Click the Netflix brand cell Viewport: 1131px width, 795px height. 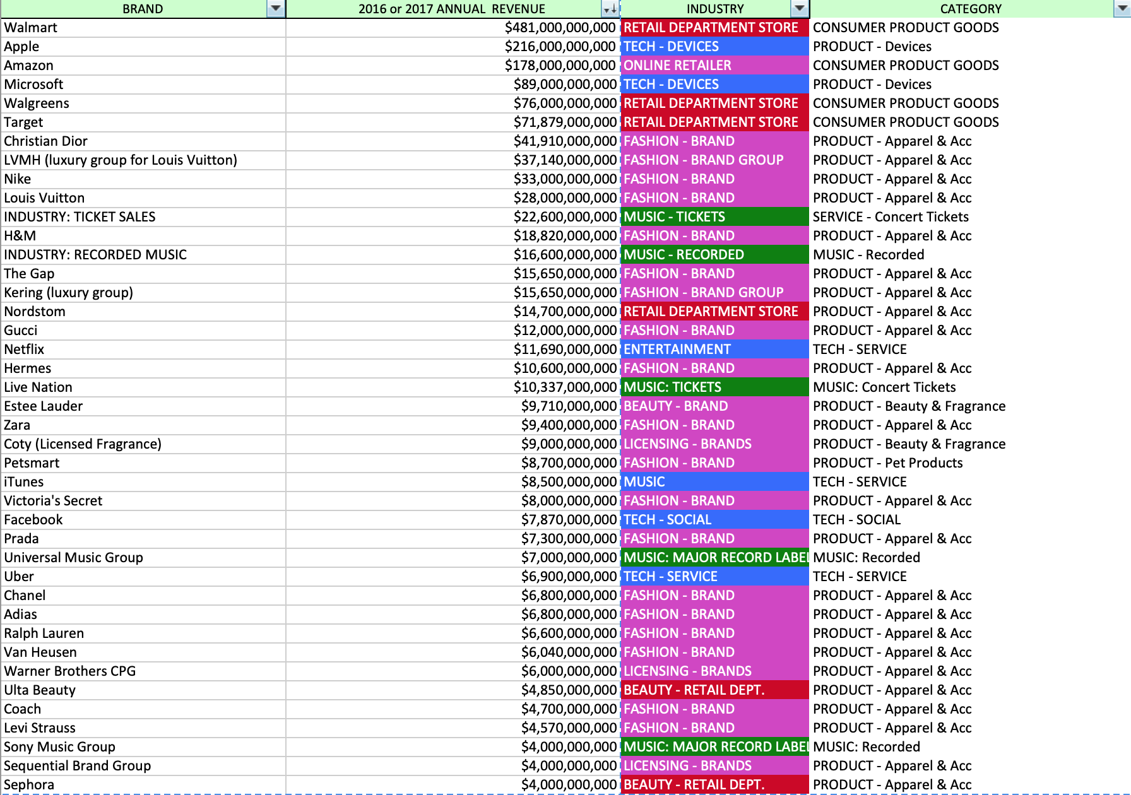point(143,350)
